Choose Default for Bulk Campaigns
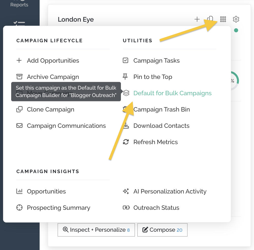This screenshot has width=254, height=250. 172,93
